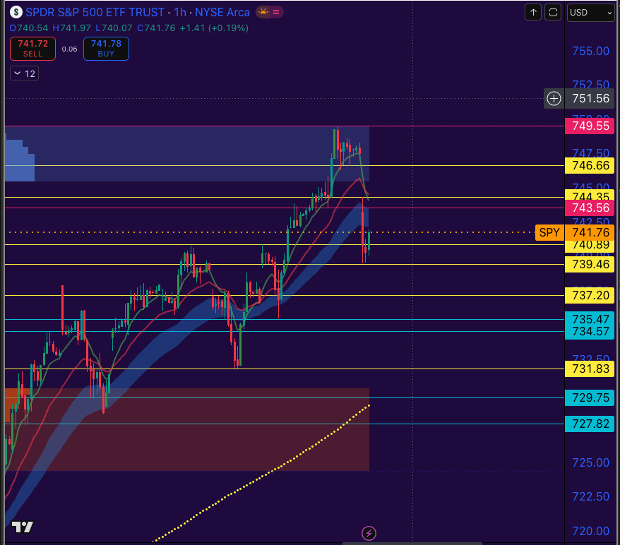This screenshot has height=545, width=620.
Task: Click the round S symbol logo icon
Action: (x=16, y=12)
